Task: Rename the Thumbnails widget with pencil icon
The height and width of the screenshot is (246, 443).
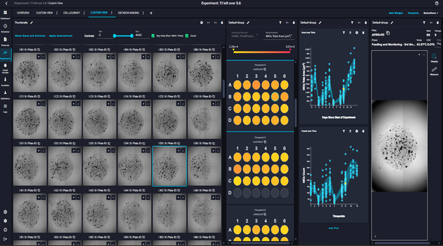Action: [32, 22]
